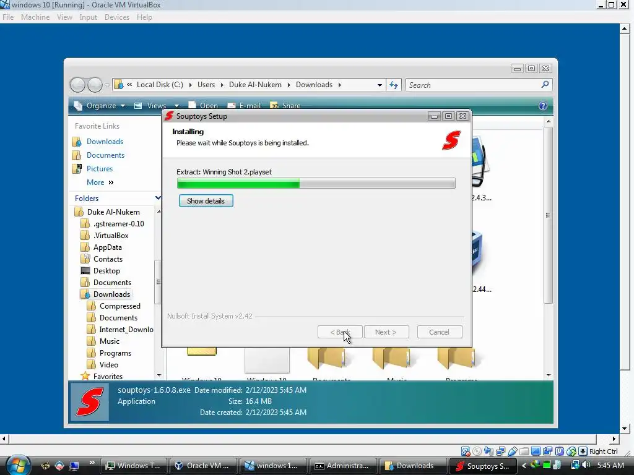
Task: Click the Help question mark icon in Explorer
Action: [542, 106]
